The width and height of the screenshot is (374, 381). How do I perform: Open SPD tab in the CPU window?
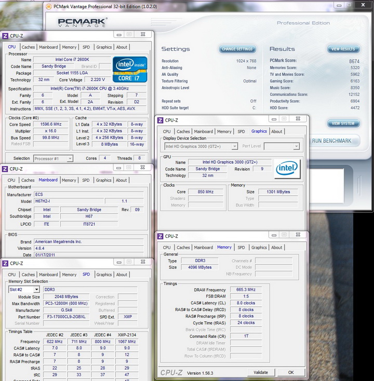click(x=86, y=47)
